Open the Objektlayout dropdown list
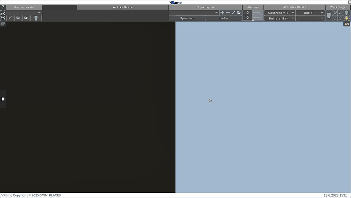The width and height of the screenshot is (351, 198). pos(194,13)
